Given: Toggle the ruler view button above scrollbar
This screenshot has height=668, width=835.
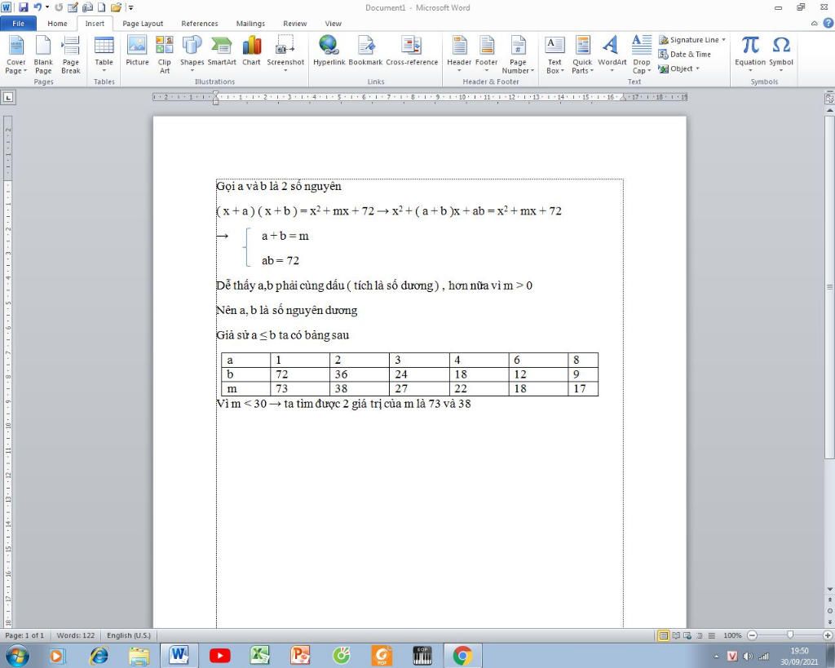Looking at the screenshot, I should (829, 98).
